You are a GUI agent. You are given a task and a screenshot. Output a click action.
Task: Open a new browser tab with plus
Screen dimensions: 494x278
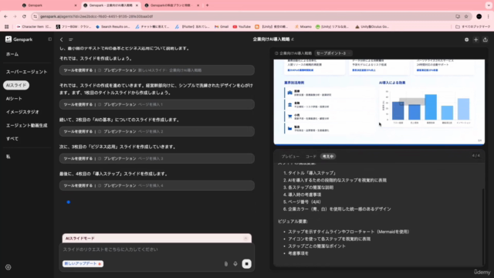point(208,5)
